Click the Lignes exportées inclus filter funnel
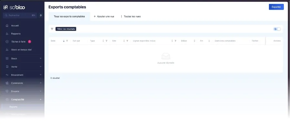The image size is (290, 125). point(175,41)
